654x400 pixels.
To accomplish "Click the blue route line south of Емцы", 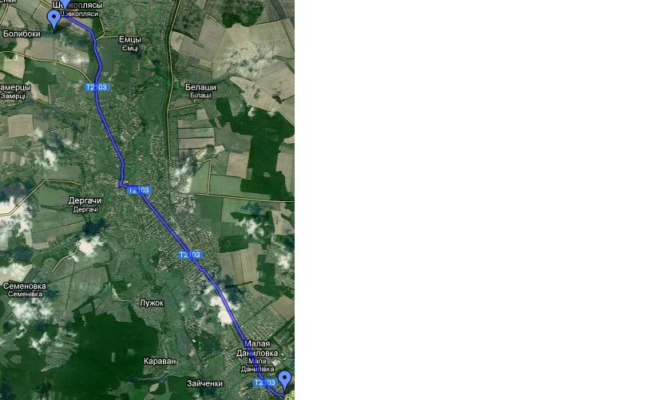I will coord(99,62).
